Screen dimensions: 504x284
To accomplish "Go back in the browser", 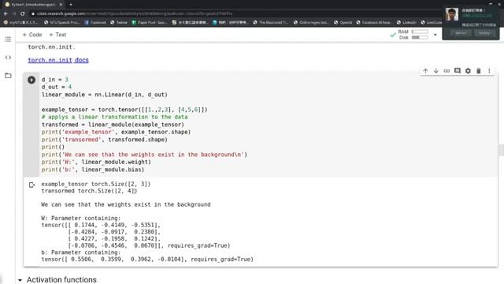I will pos(6,13).
